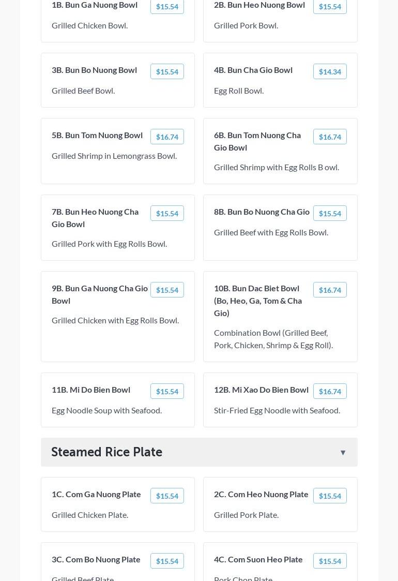398x581 pixels.
Task: Click the price for 2C. Com Heo Nuong Plate
Action: (330, 496)
